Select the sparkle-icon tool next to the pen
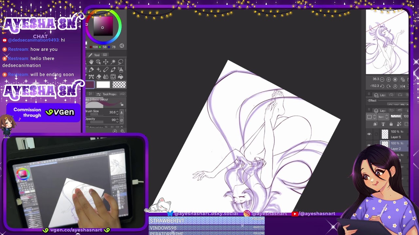 point(98,70)
